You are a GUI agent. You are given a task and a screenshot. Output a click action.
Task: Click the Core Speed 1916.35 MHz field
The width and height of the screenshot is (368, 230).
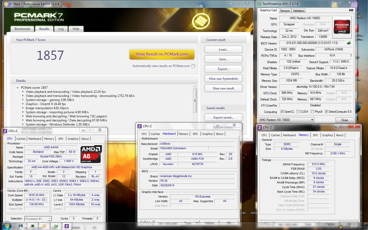[x=37, y=195]
